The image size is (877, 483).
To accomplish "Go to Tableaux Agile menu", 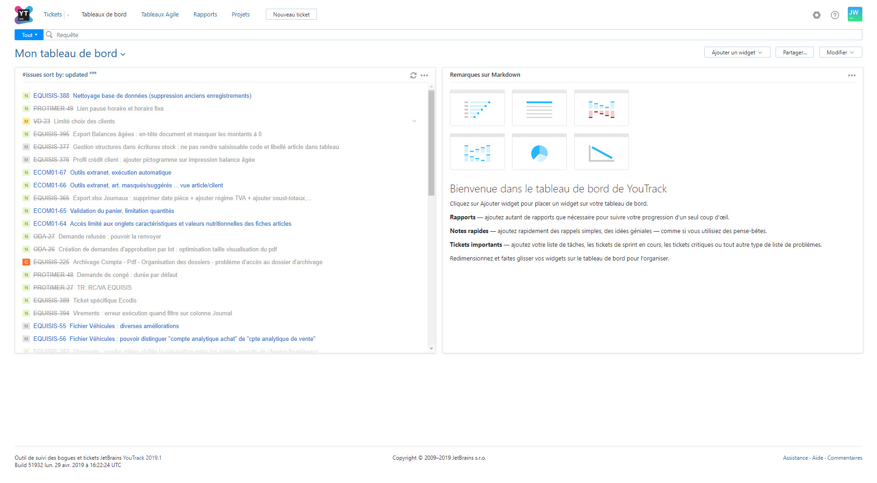I will coord(160,15).
